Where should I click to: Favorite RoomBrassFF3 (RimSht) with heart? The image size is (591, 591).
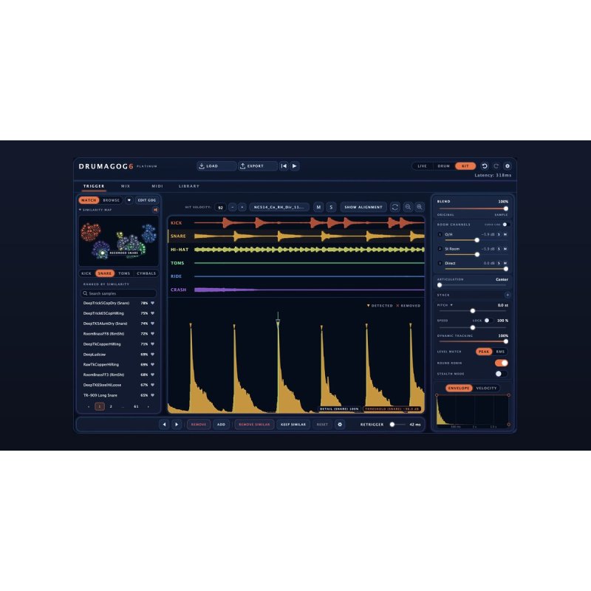[x=153, y=375]
